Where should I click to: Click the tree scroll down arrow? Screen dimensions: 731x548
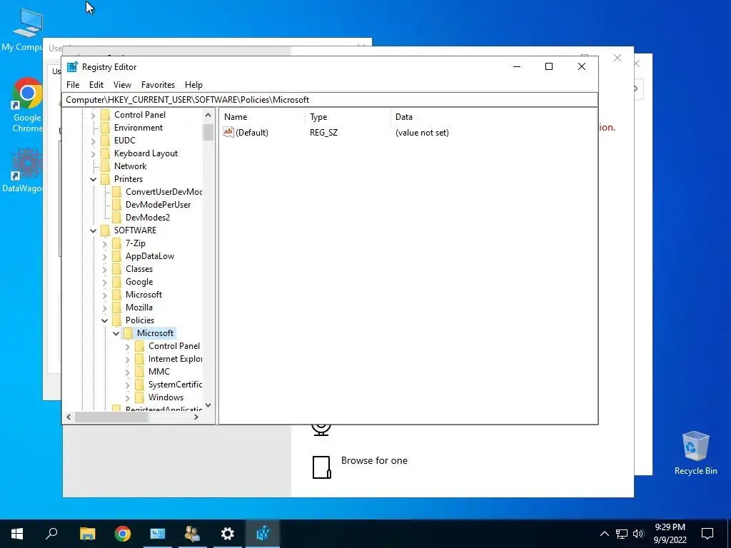[x=208, y=405]
